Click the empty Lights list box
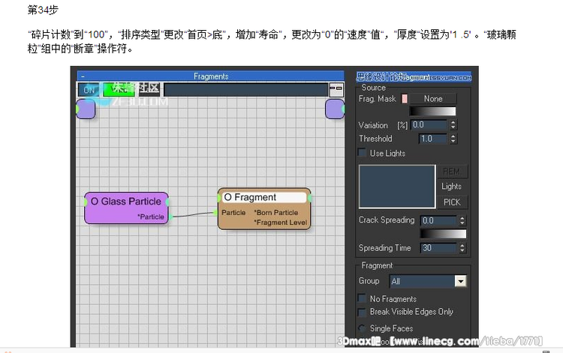The image size is (563, 353). [x=397, y=187]
